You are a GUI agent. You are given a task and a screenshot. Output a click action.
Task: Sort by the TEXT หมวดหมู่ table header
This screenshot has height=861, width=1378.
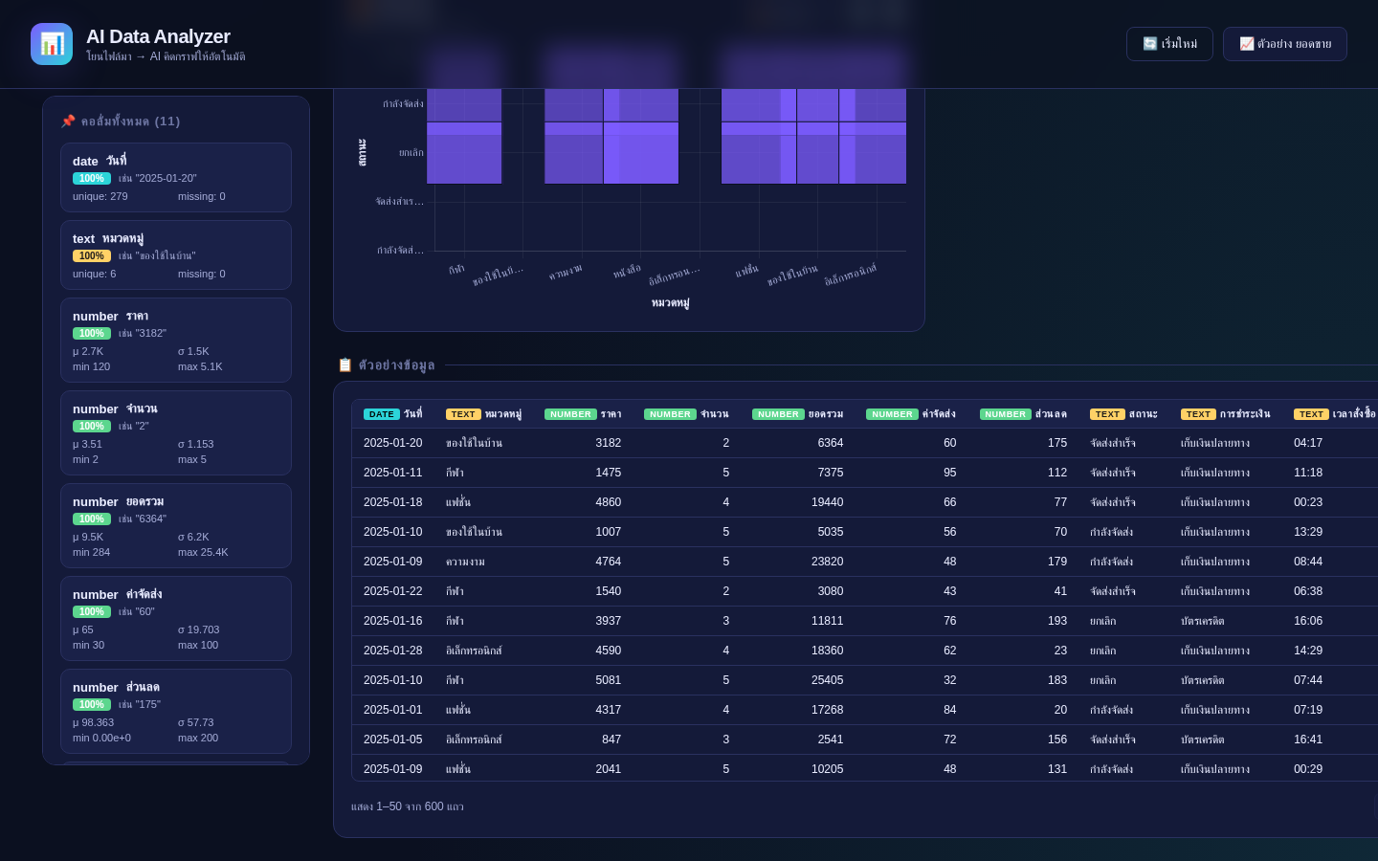(484, 414)
